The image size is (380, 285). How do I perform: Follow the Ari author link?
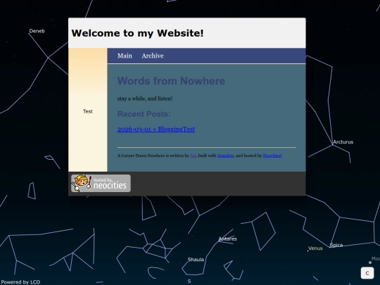(193, 156)
